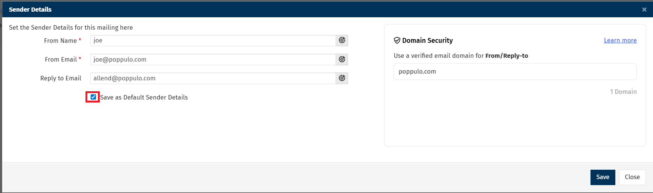The height and width of the screenshot is (193, 653).
Task: Dismiss dialog with the header X icon
Action: [644, 10]
